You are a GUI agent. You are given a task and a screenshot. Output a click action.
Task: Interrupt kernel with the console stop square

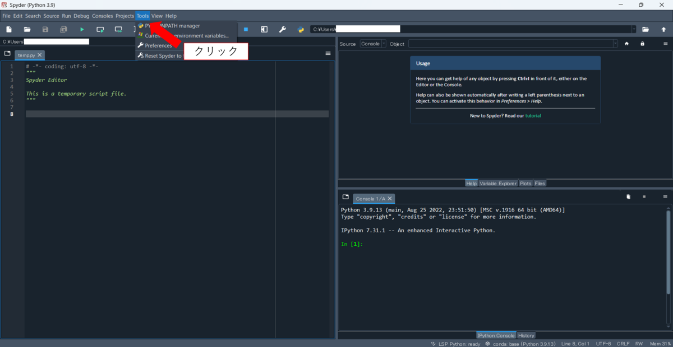[644, 197]
